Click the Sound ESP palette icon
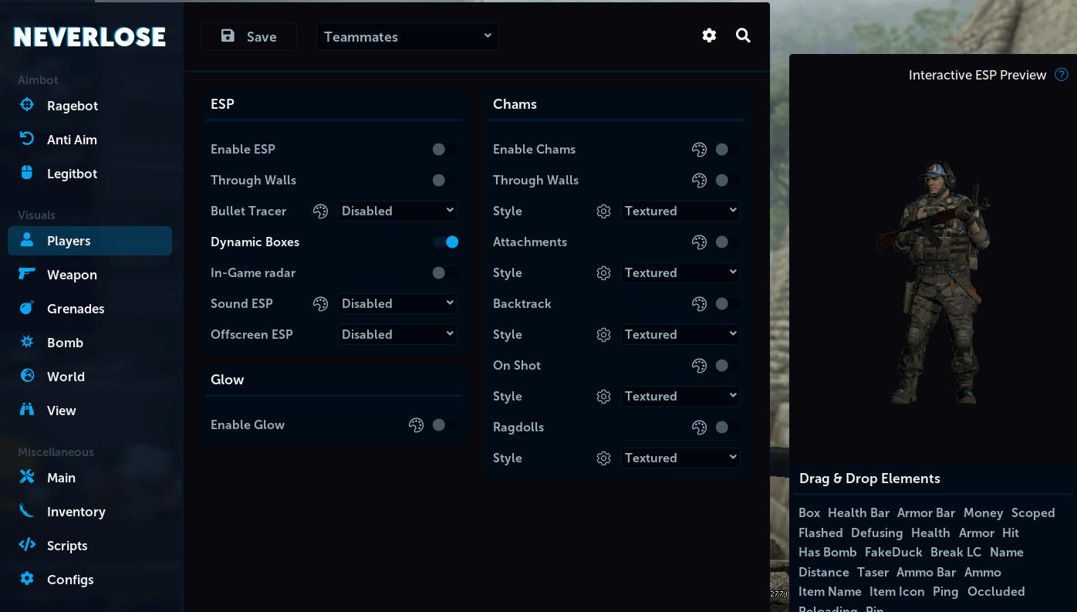Viewport: 1077px width, 612px height. 321,303
